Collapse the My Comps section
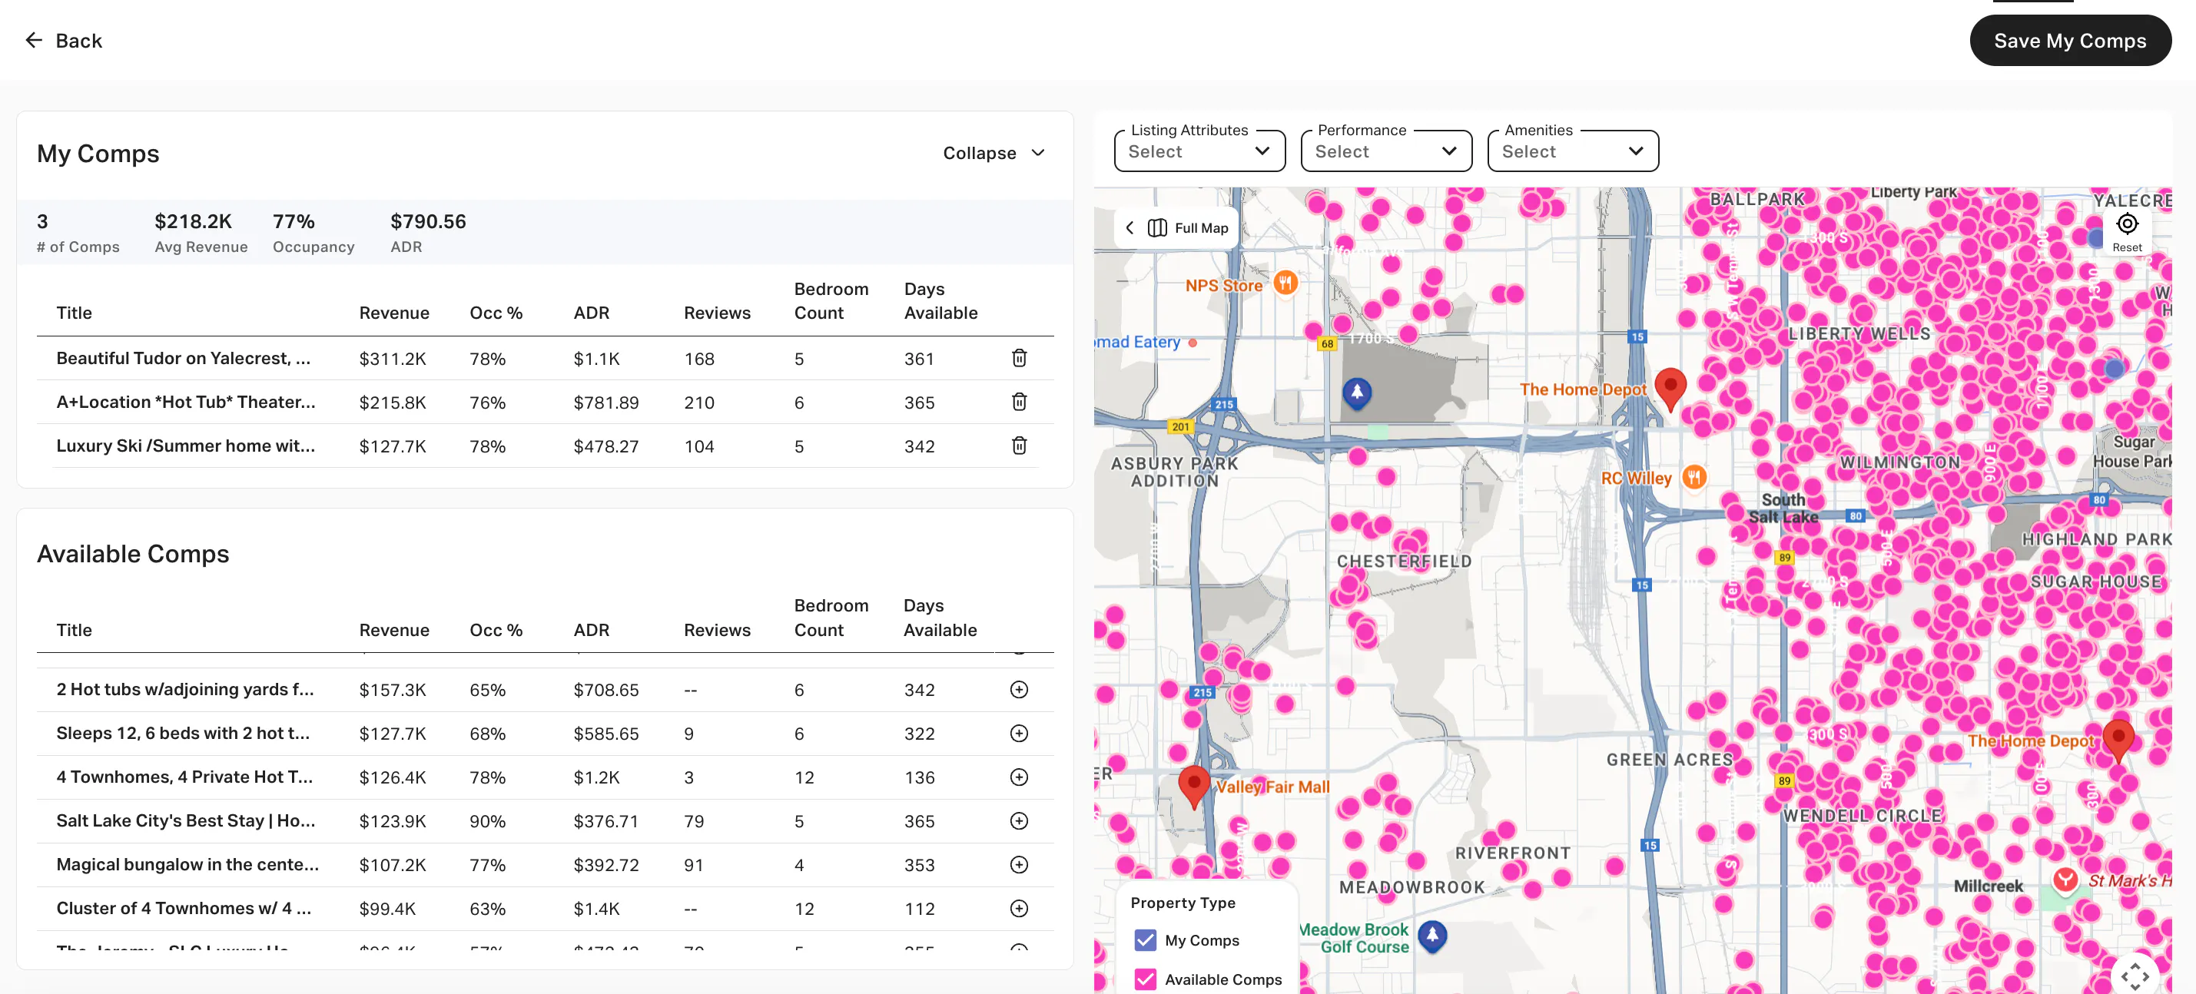This screenshot has height=994, width=2196. coord(994,154)
